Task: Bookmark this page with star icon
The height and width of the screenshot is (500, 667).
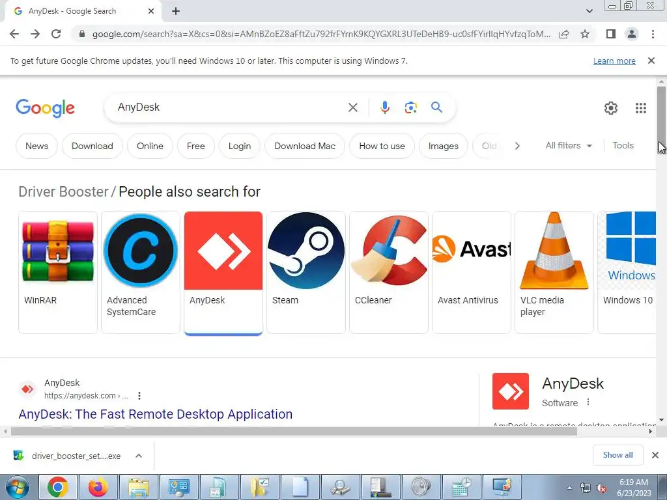Action: (x=585, y=34)
